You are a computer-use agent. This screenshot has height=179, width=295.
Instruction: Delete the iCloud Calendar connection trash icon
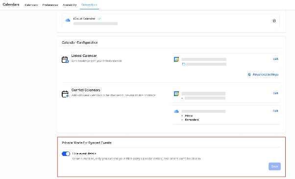274,21
